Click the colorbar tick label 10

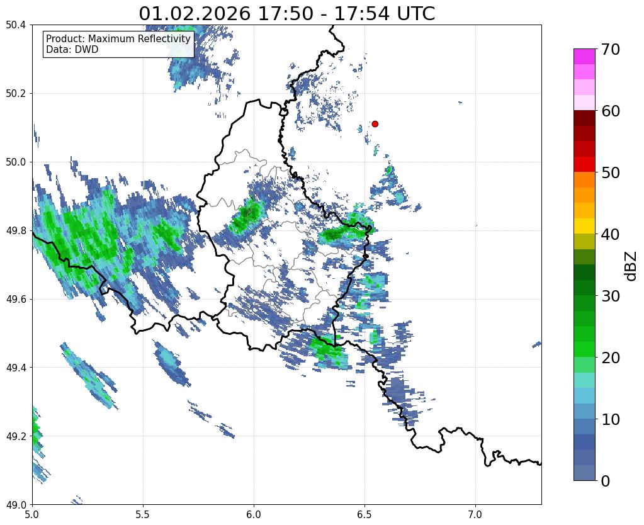[x=611, y=419]
